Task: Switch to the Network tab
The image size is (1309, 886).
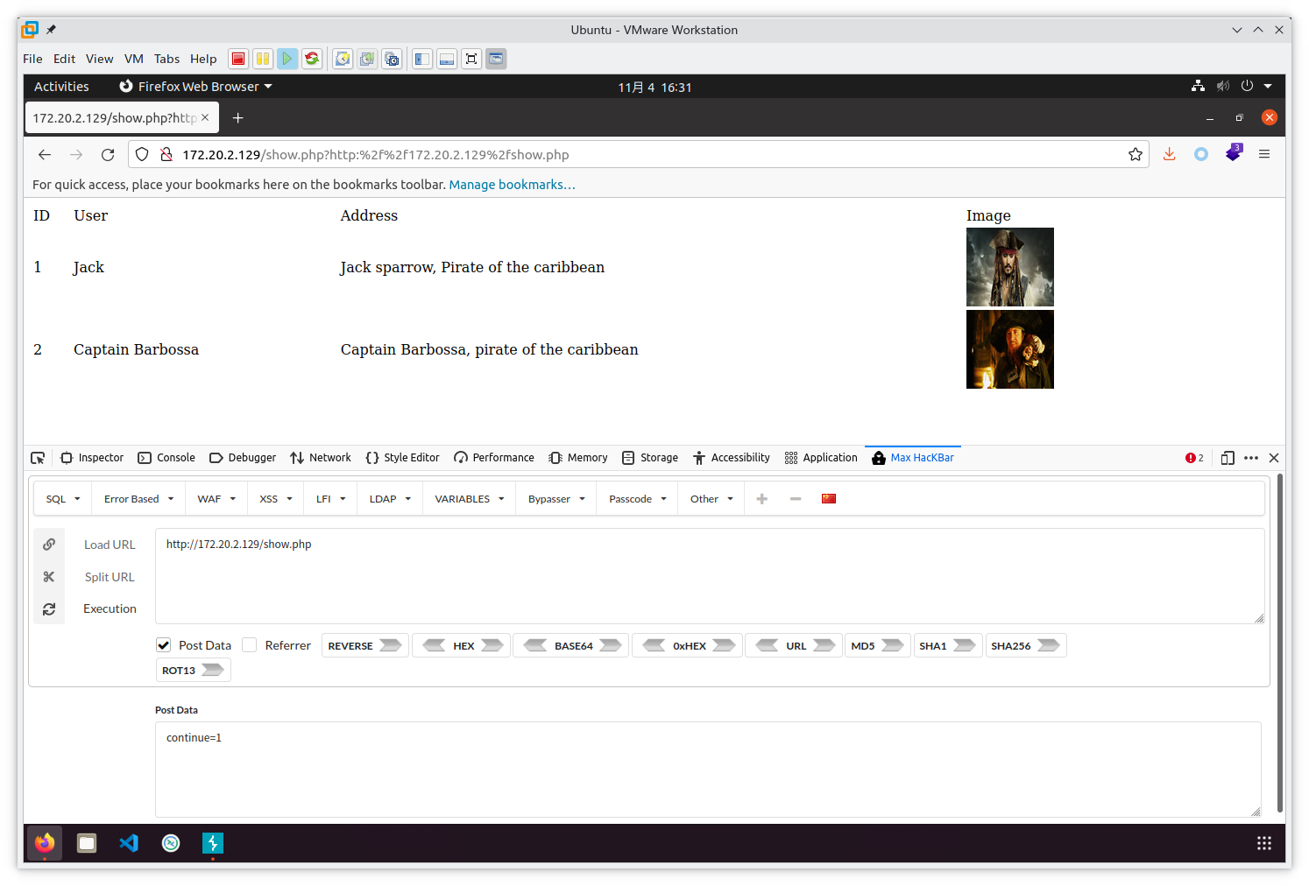Action: [321, 458]
